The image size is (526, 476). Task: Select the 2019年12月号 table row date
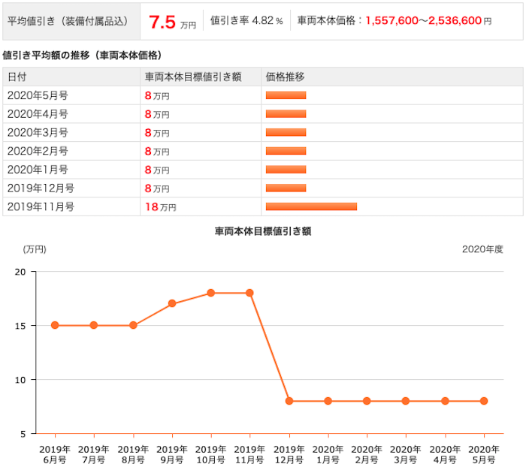[41, 188]
